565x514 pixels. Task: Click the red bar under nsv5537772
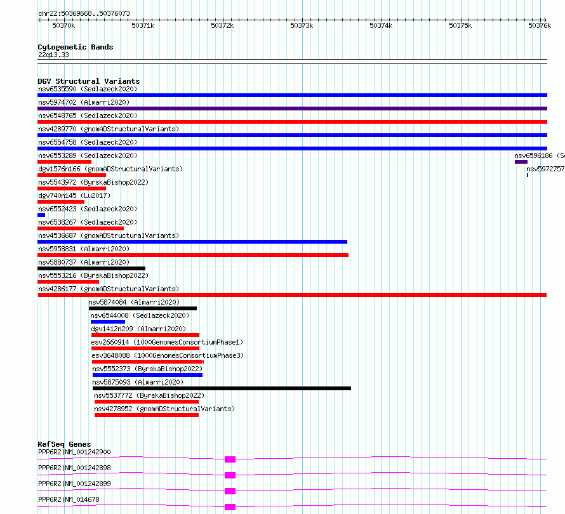pyautogui.click(x=147, y=402)
